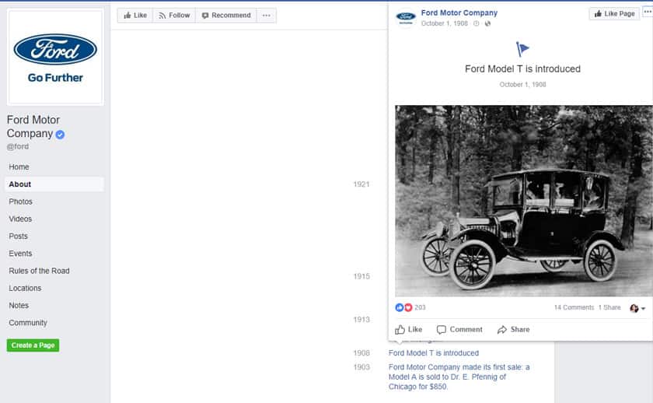Viewport: 653px width, 403px height.
Task: Click the red heart reaction icon
Action: tap(408, 307)
